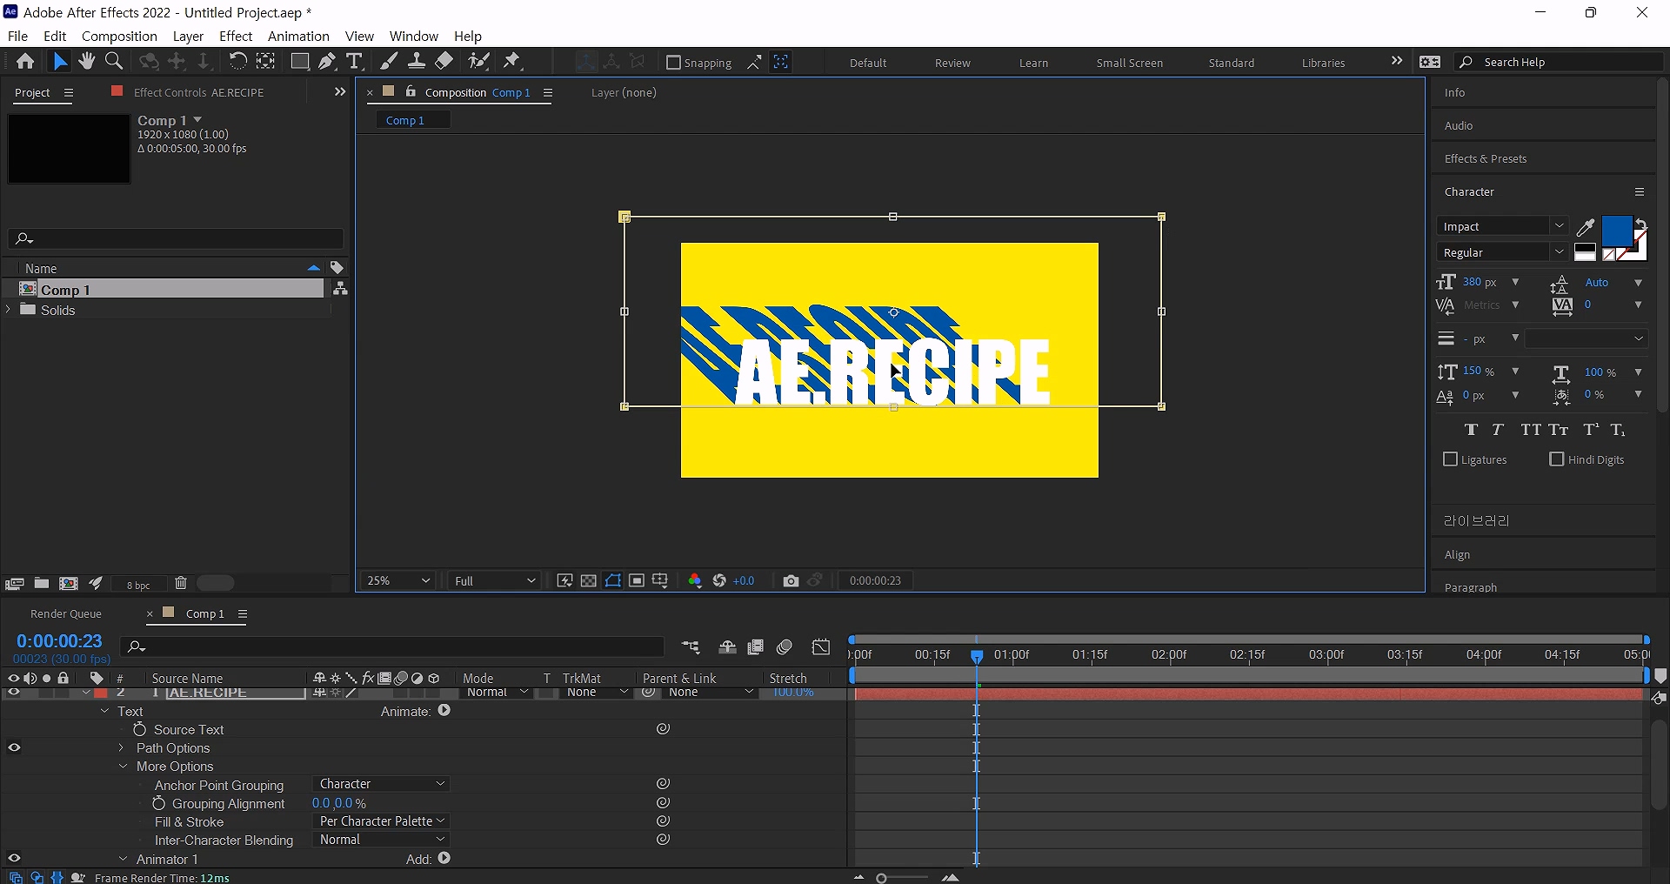Expand Path Options group

click(x=122, y=748)
